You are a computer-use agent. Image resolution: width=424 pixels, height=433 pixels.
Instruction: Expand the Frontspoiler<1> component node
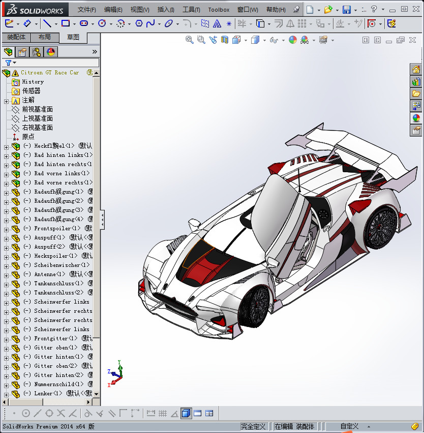(x=6, y=229)
